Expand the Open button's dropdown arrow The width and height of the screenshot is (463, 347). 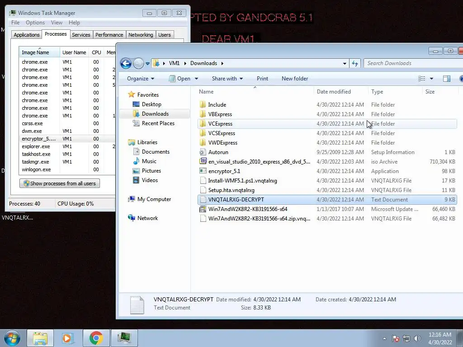click(x=196, y=79)
